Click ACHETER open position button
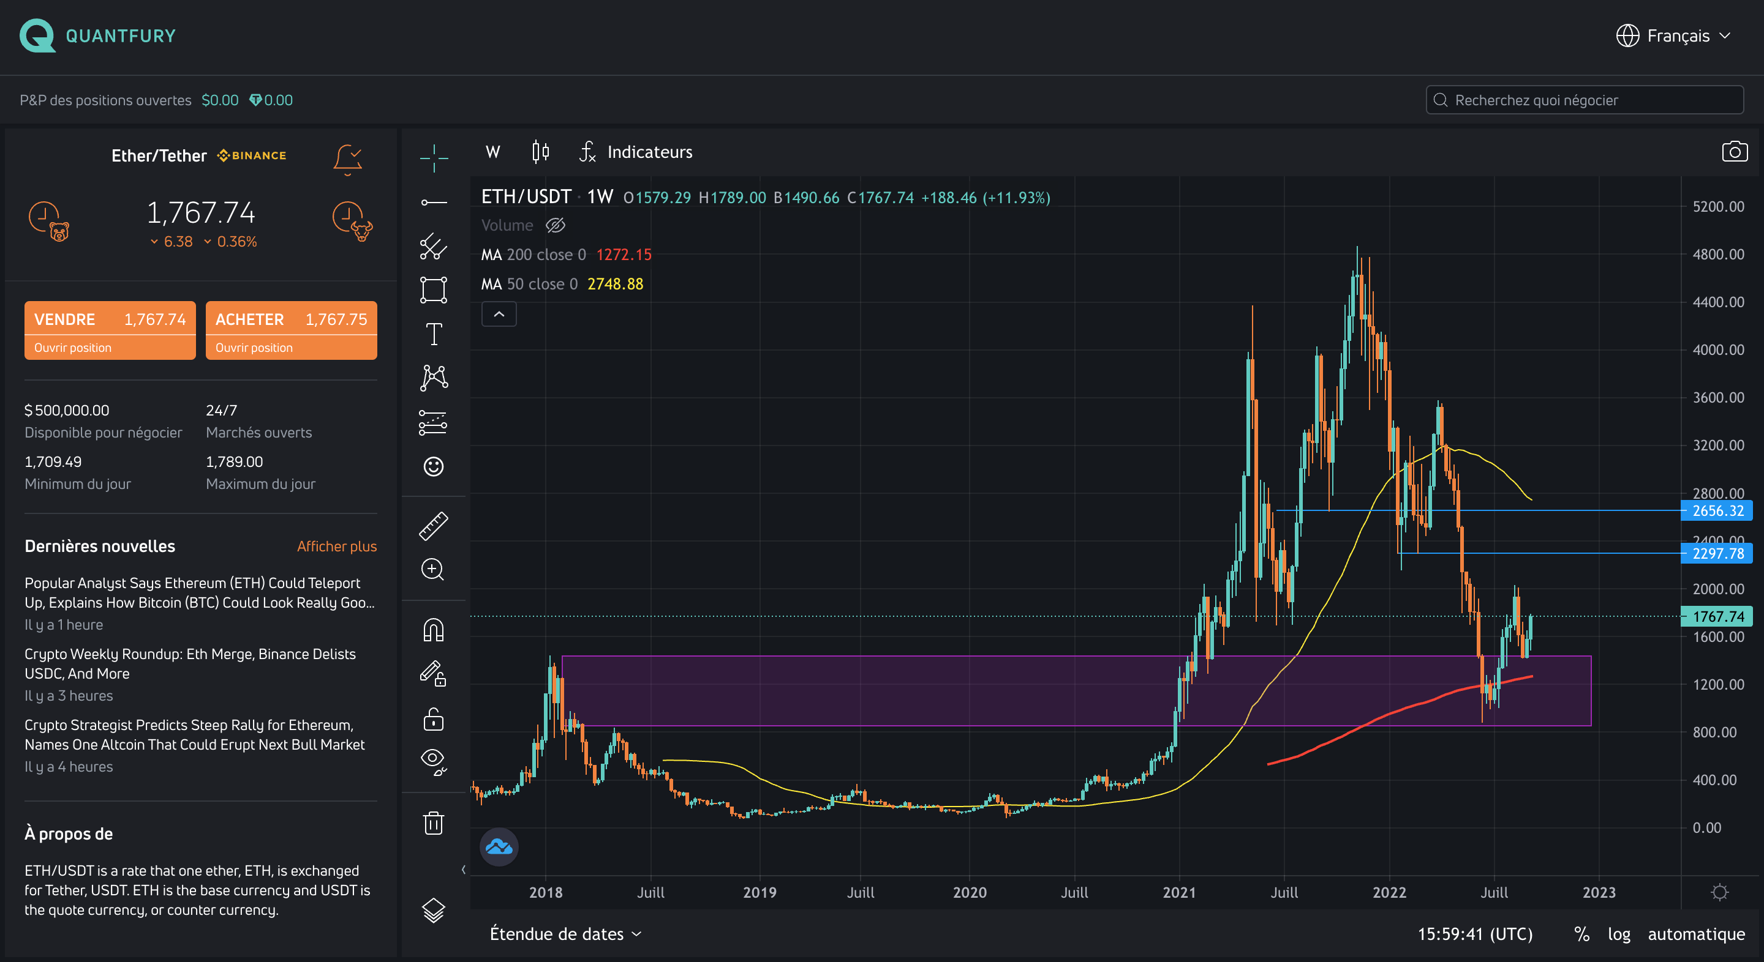Viewport: 1764px width, 962px height. click(x=291, y=330)
